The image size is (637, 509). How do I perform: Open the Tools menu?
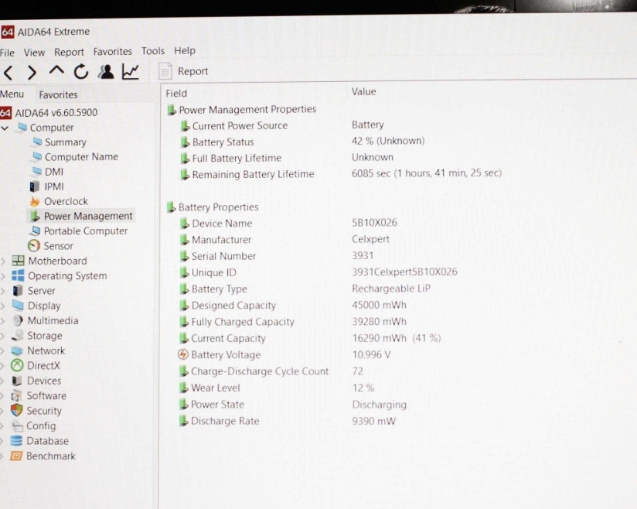(x=153, y=51)
